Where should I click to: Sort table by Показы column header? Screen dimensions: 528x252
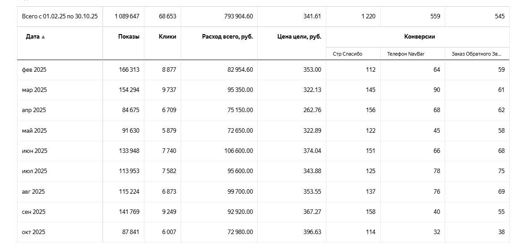tap(129, 37)
